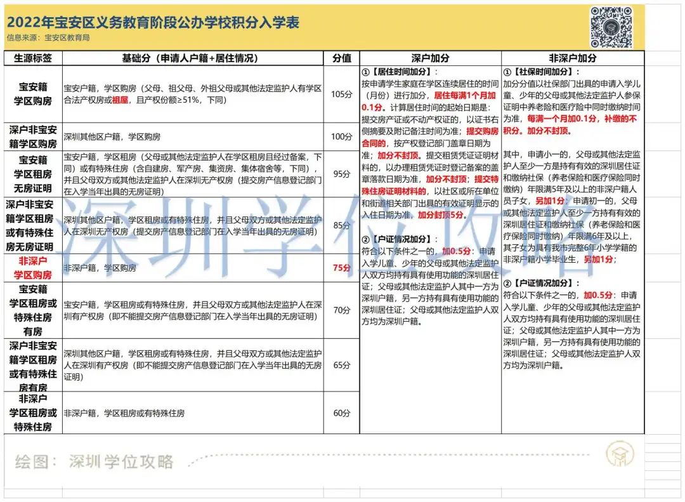
Task: Click the 非深户学区租房或特殊住房 label cell
Action: coord(33,413)
